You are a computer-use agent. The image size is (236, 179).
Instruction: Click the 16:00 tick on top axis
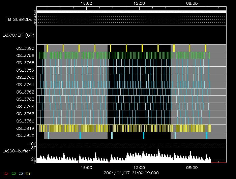coord(87,3)
